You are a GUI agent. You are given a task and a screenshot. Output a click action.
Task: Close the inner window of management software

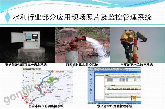pyautogui.click(x=140, y=72)
